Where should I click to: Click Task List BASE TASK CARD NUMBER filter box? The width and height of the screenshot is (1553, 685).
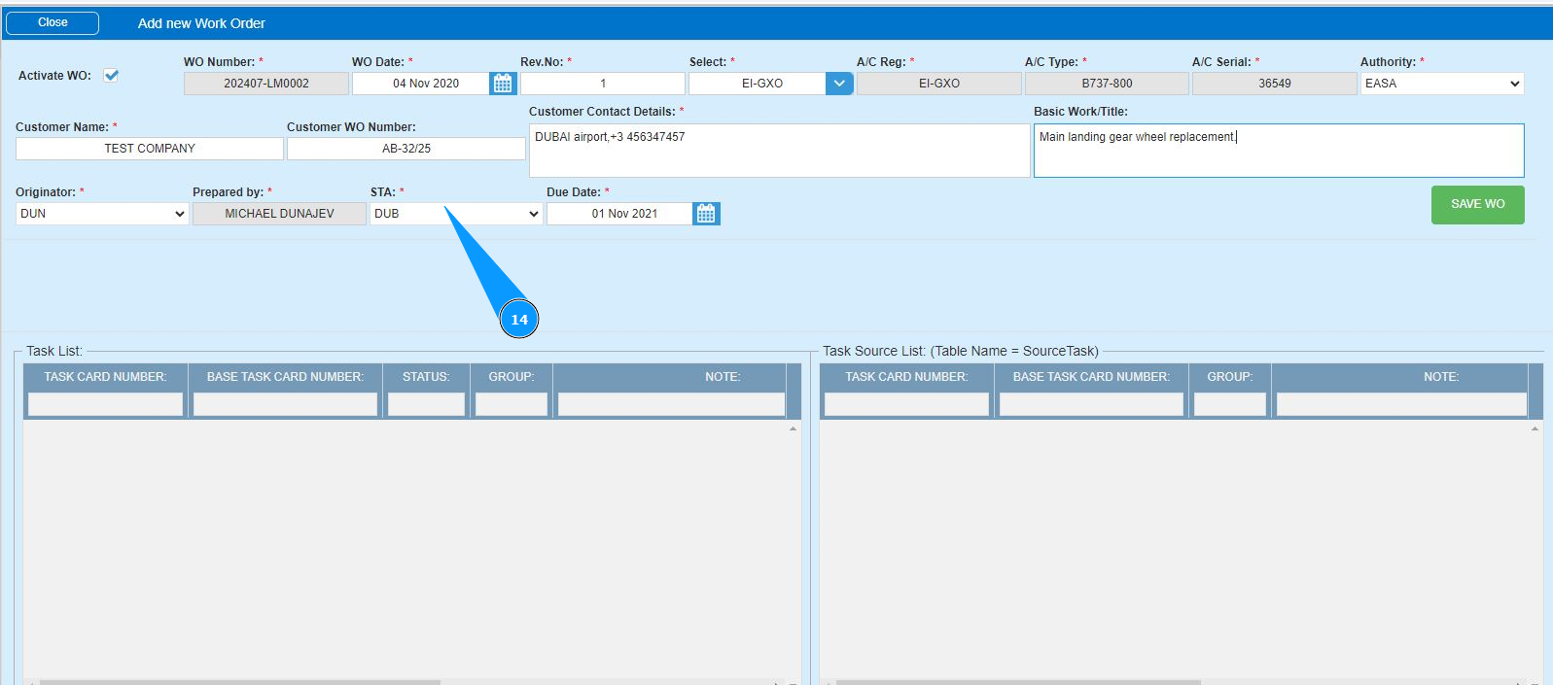pos(285,404)
